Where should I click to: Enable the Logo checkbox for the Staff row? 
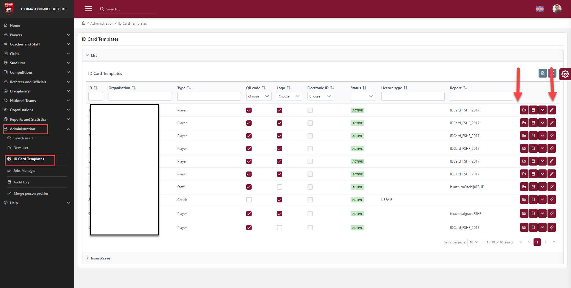[x=280, y=187]
